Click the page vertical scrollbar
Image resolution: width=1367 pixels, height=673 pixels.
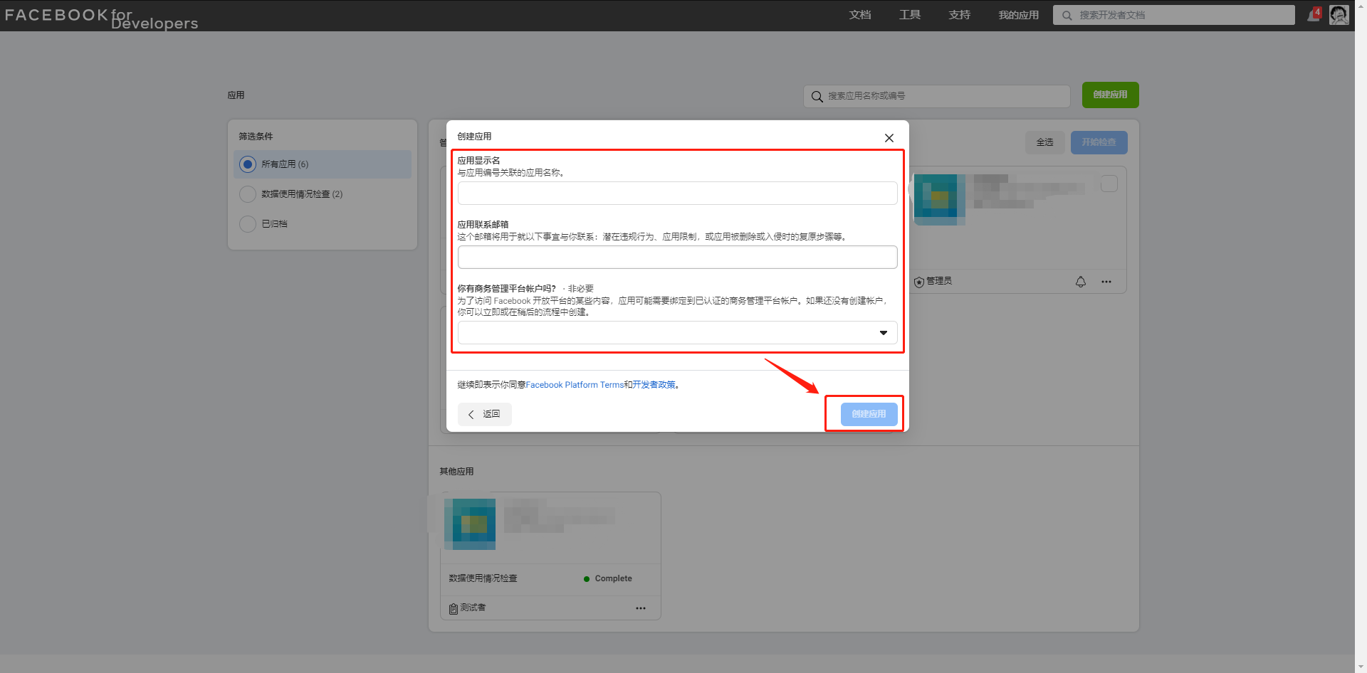tap(1361, 336)
